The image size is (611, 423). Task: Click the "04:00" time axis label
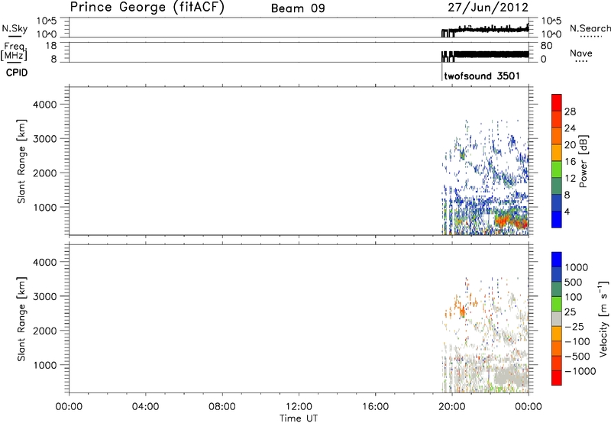(145, 407)
